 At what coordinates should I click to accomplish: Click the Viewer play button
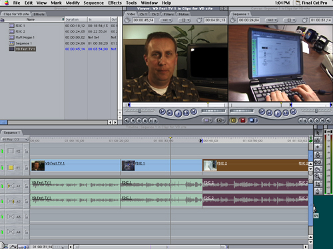pos(178,114)
